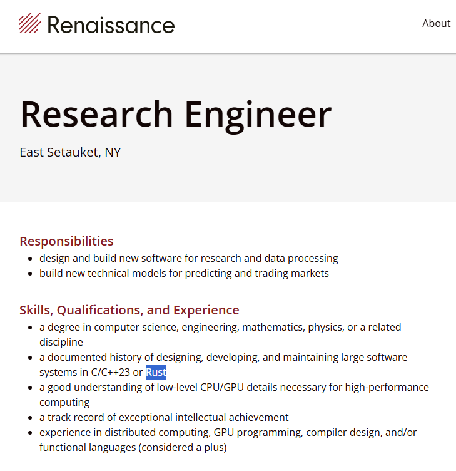The height and width of the screenshot is (471, 456).
Task: Click the word 'discipline'
Action: click(61, 342)
